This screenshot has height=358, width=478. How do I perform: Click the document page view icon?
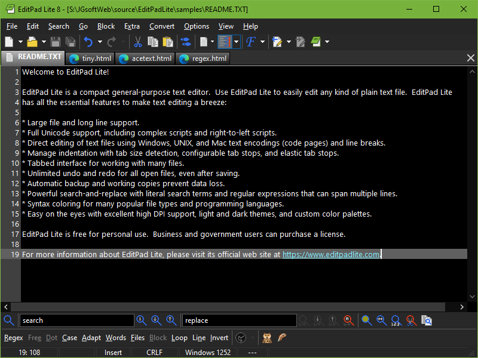204,42
